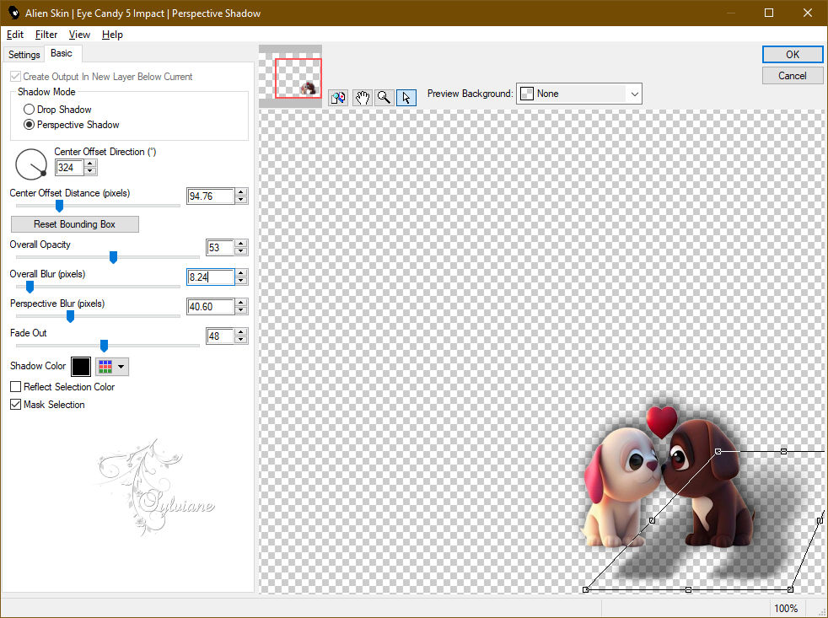Click the Fade Out slider handle
828x618 pixels.
(104, 346)
